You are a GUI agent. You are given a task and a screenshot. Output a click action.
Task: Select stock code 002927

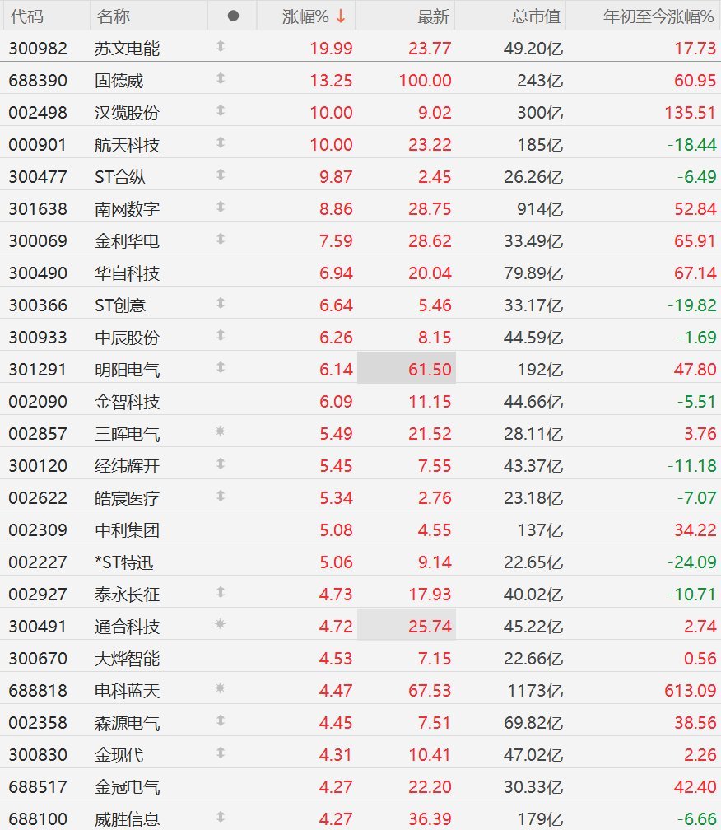click(x=38, y=595)
